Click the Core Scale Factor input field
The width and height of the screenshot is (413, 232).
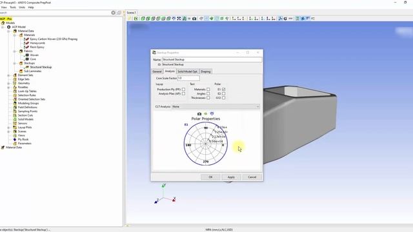click(x=188, y=78)
